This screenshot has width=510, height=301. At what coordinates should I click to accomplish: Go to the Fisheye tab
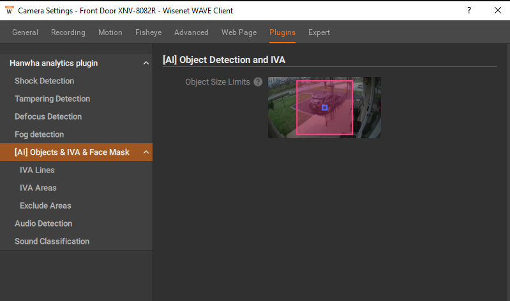tap(148, 32)
